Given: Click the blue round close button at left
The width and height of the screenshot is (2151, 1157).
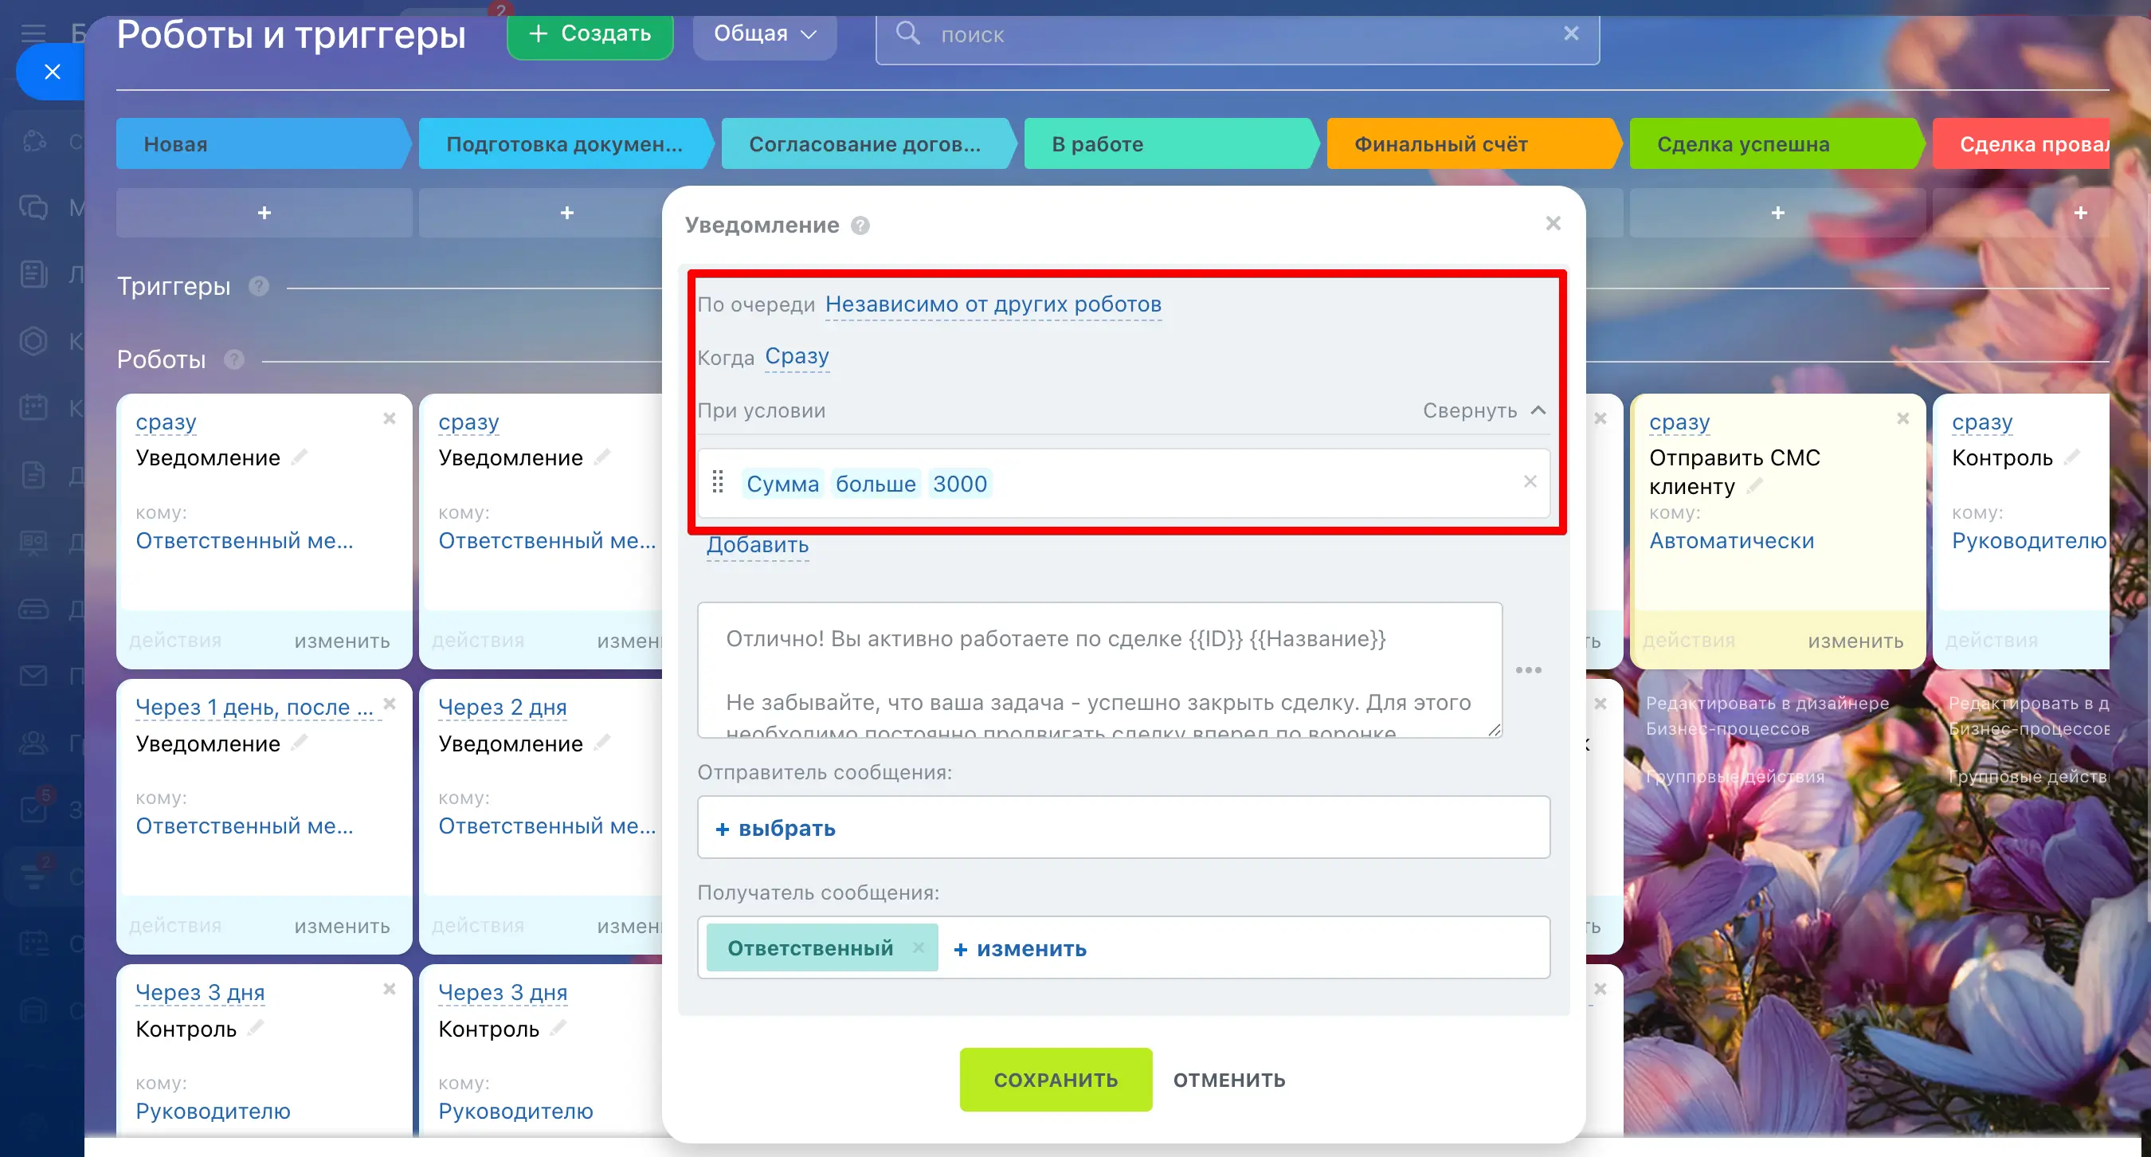Looking at the screenshot, I should click(x=52, y=72).
